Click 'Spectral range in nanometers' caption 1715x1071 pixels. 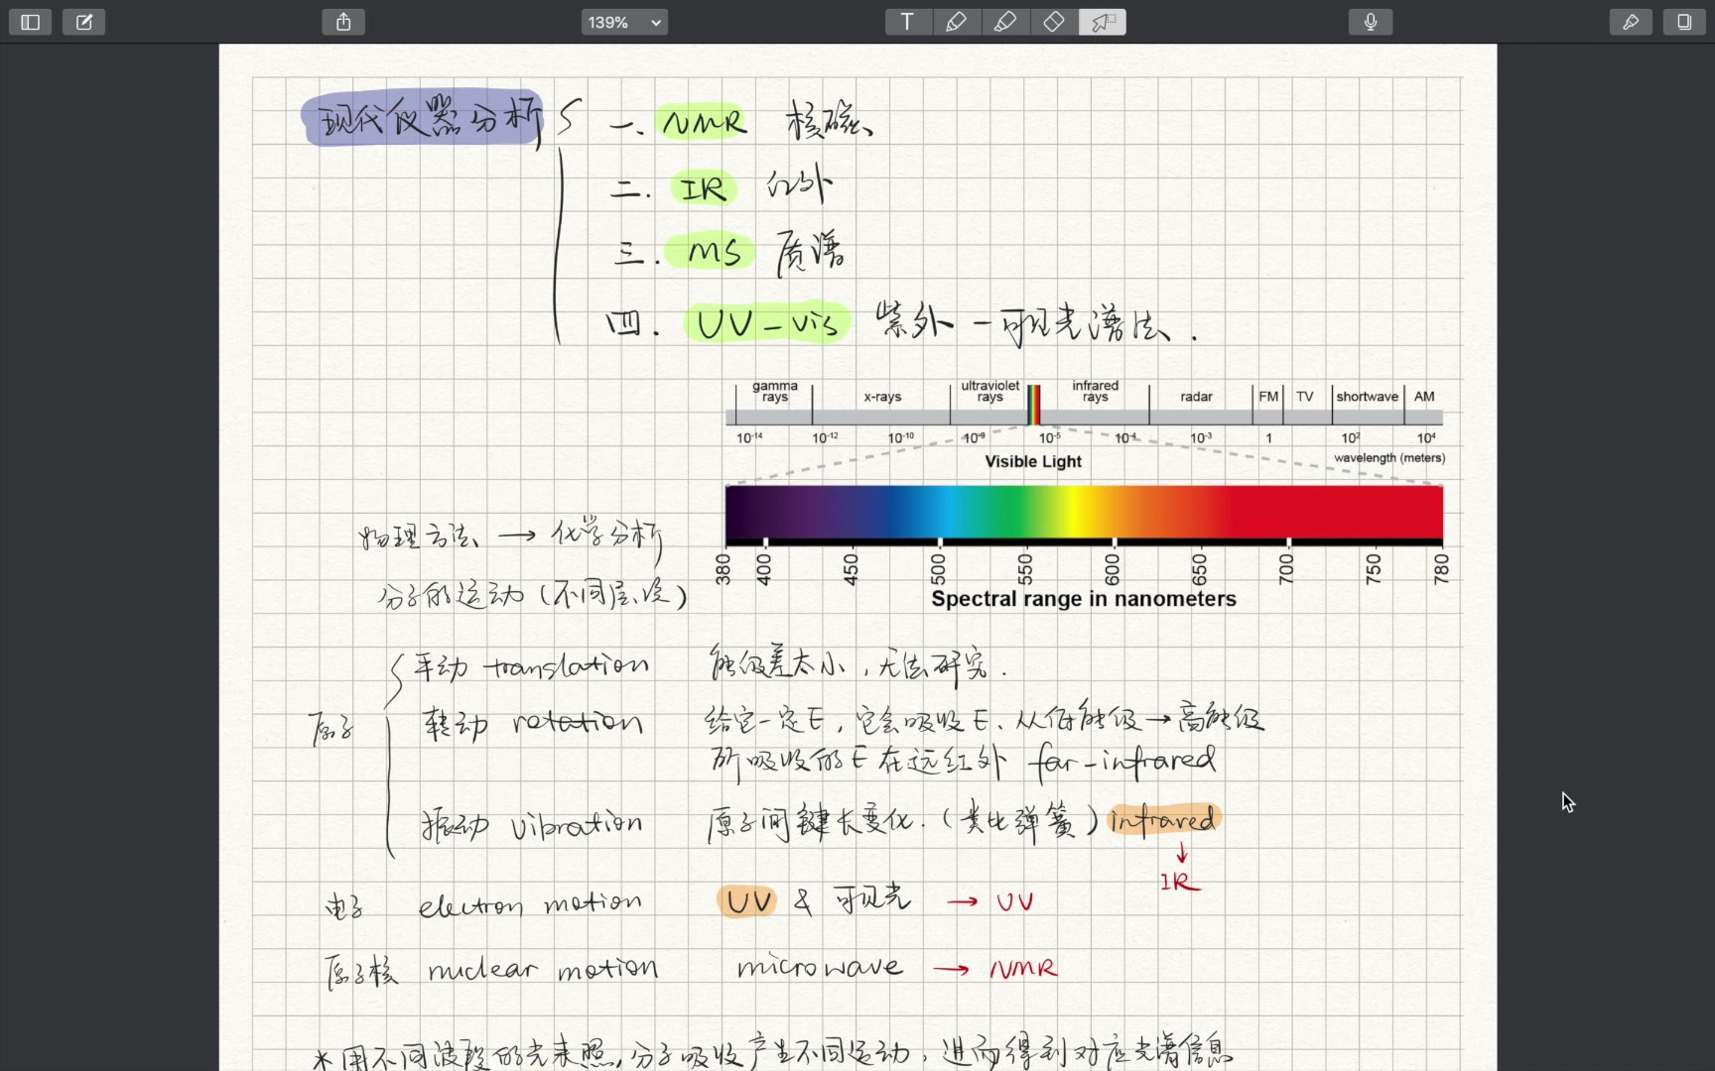click(1084, 599)
